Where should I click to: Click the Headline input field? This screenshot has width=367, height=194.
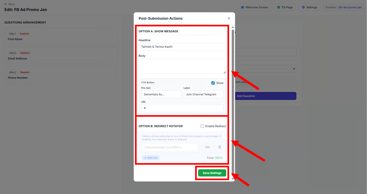[x=182, y=47]
